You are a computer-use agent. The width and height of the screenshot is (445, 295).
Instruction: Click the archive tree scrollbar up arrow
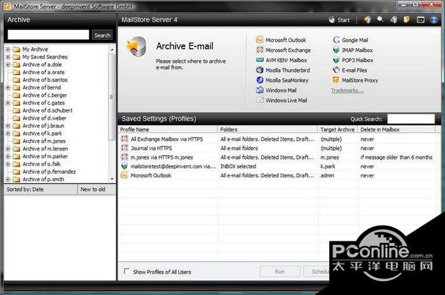click(112, 50)
